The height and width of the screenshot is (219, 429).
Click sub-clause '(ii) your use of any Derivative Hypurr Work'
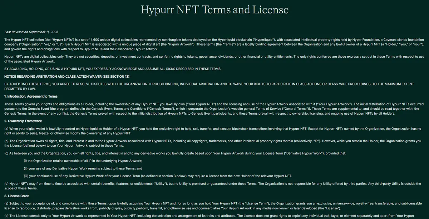[83, 168]
